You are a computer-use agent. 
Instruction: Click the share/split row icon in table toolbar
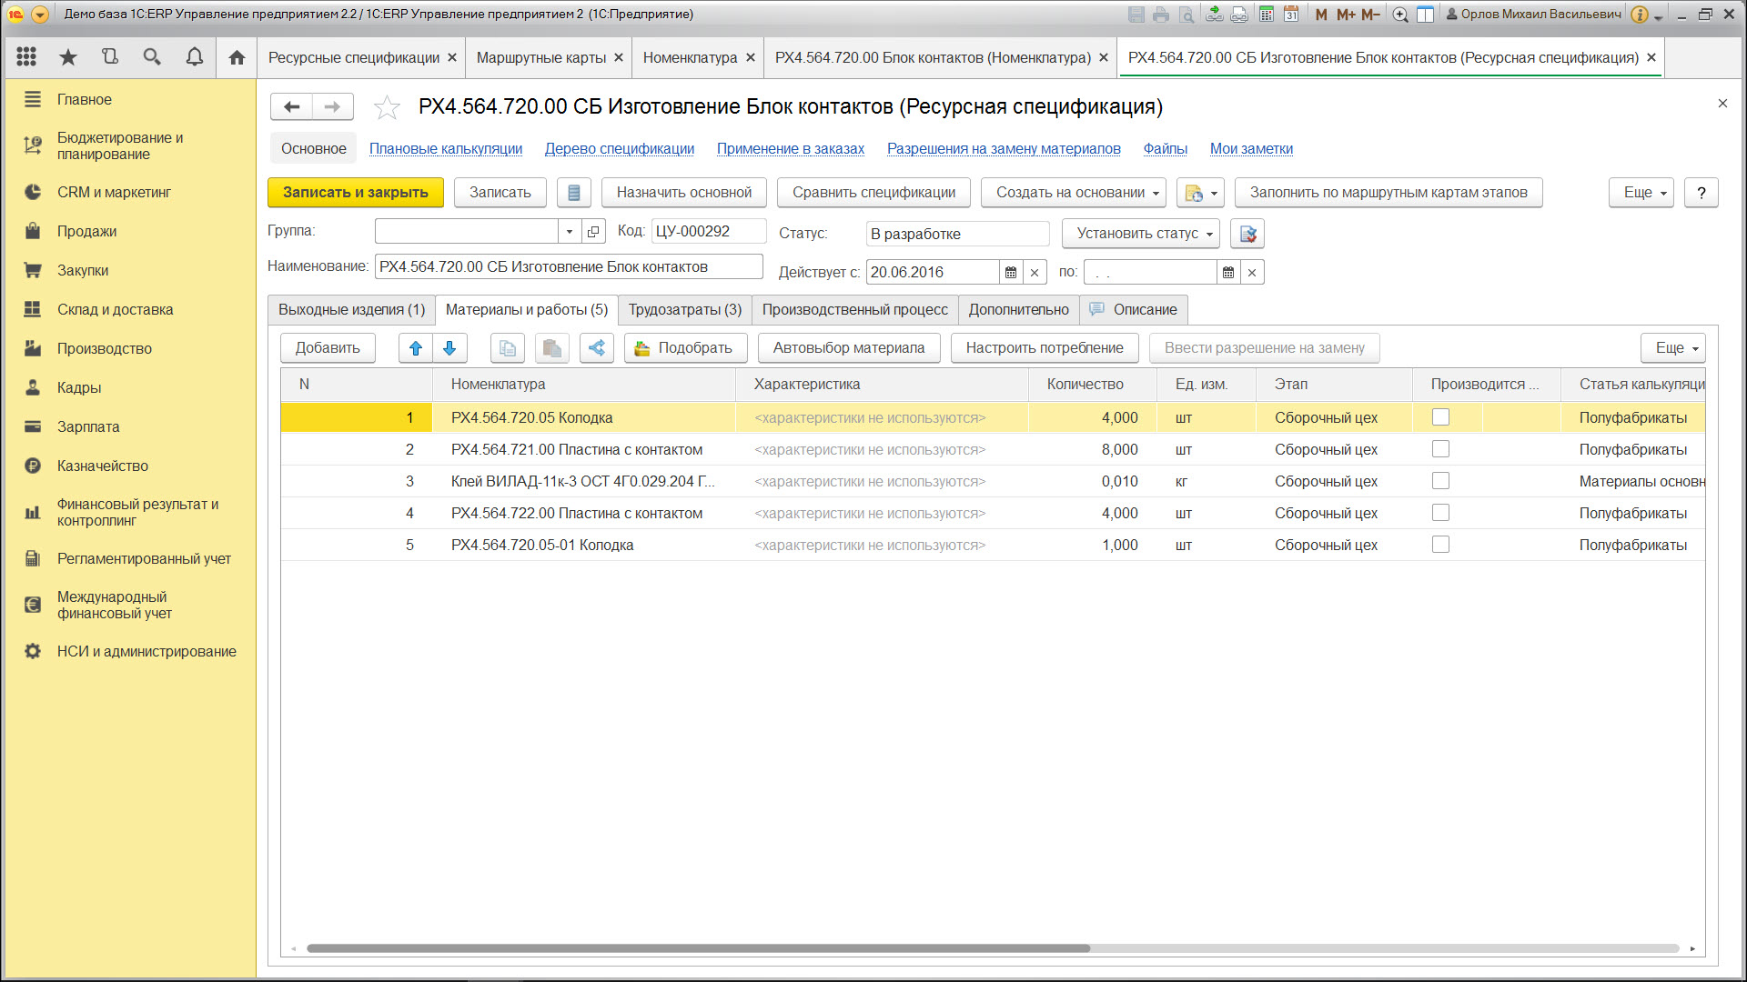point(597,348)
